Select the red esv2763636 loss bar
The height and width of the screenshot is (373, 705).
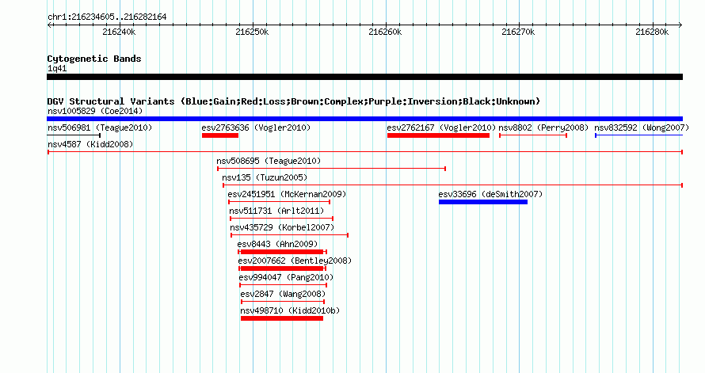220,135
